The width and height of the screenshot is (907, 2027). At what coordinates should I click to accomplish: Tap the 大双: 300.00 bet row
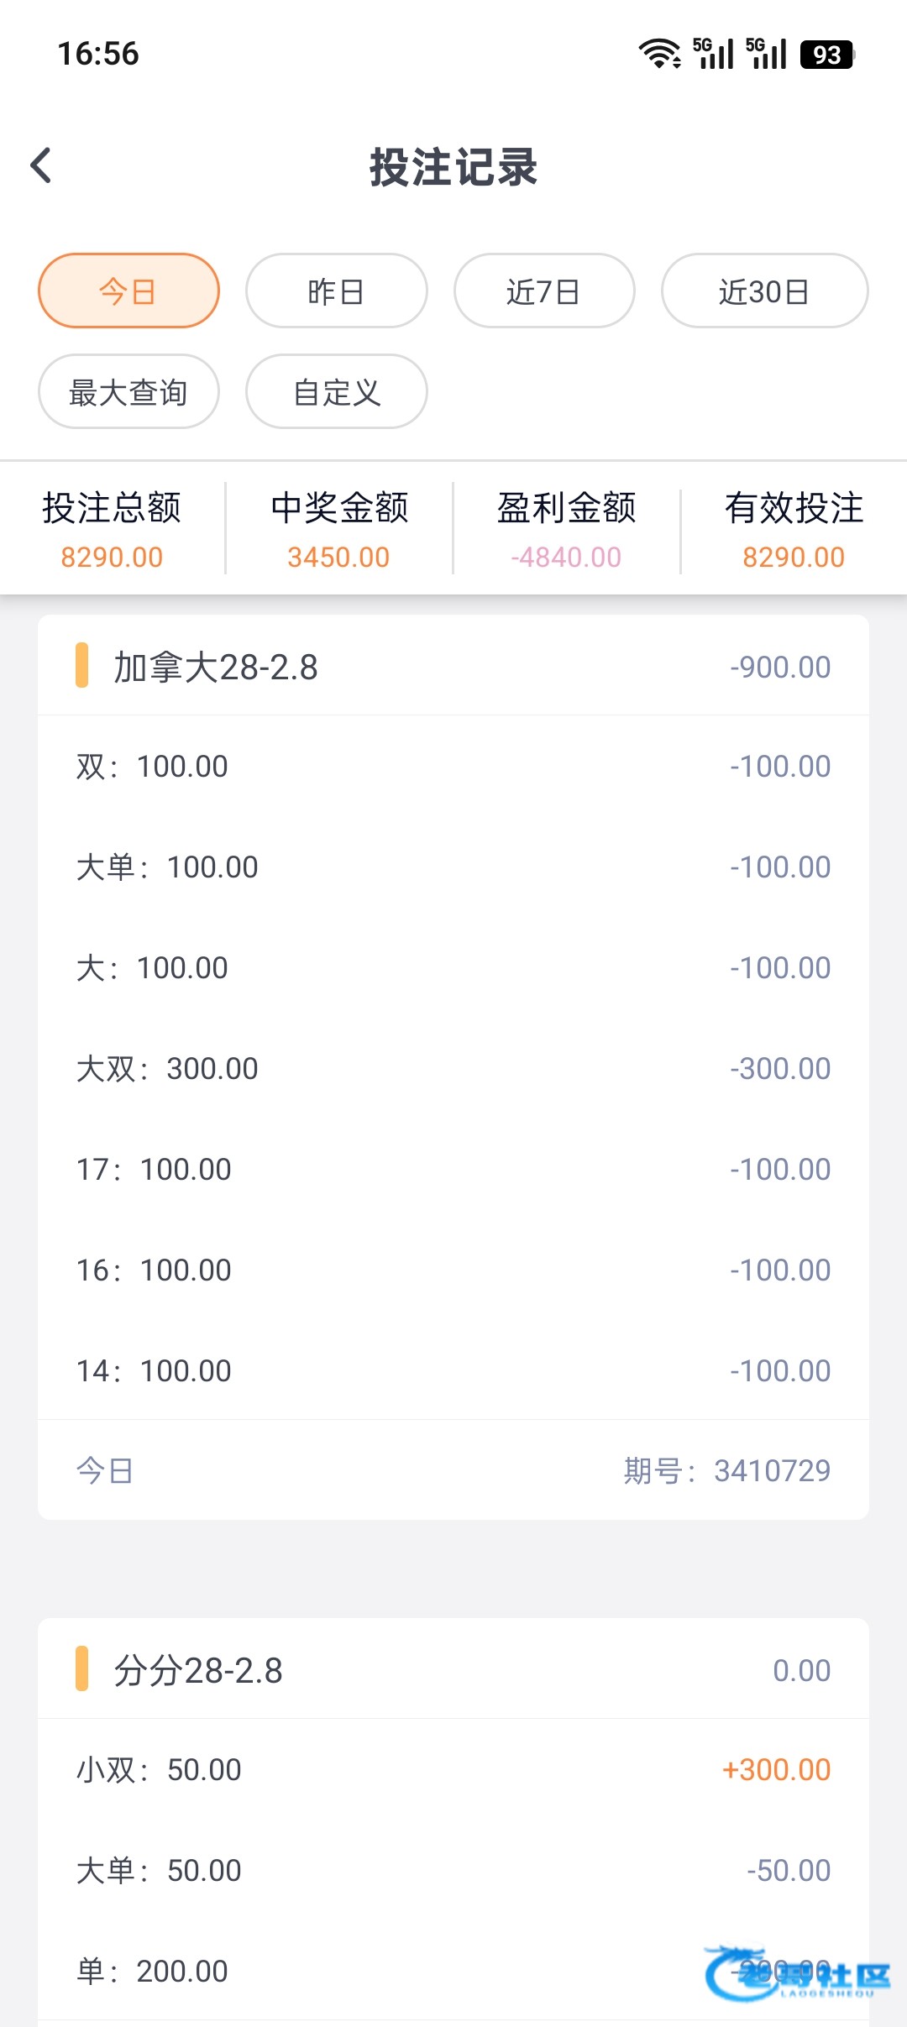click(x=453, y=1069)
